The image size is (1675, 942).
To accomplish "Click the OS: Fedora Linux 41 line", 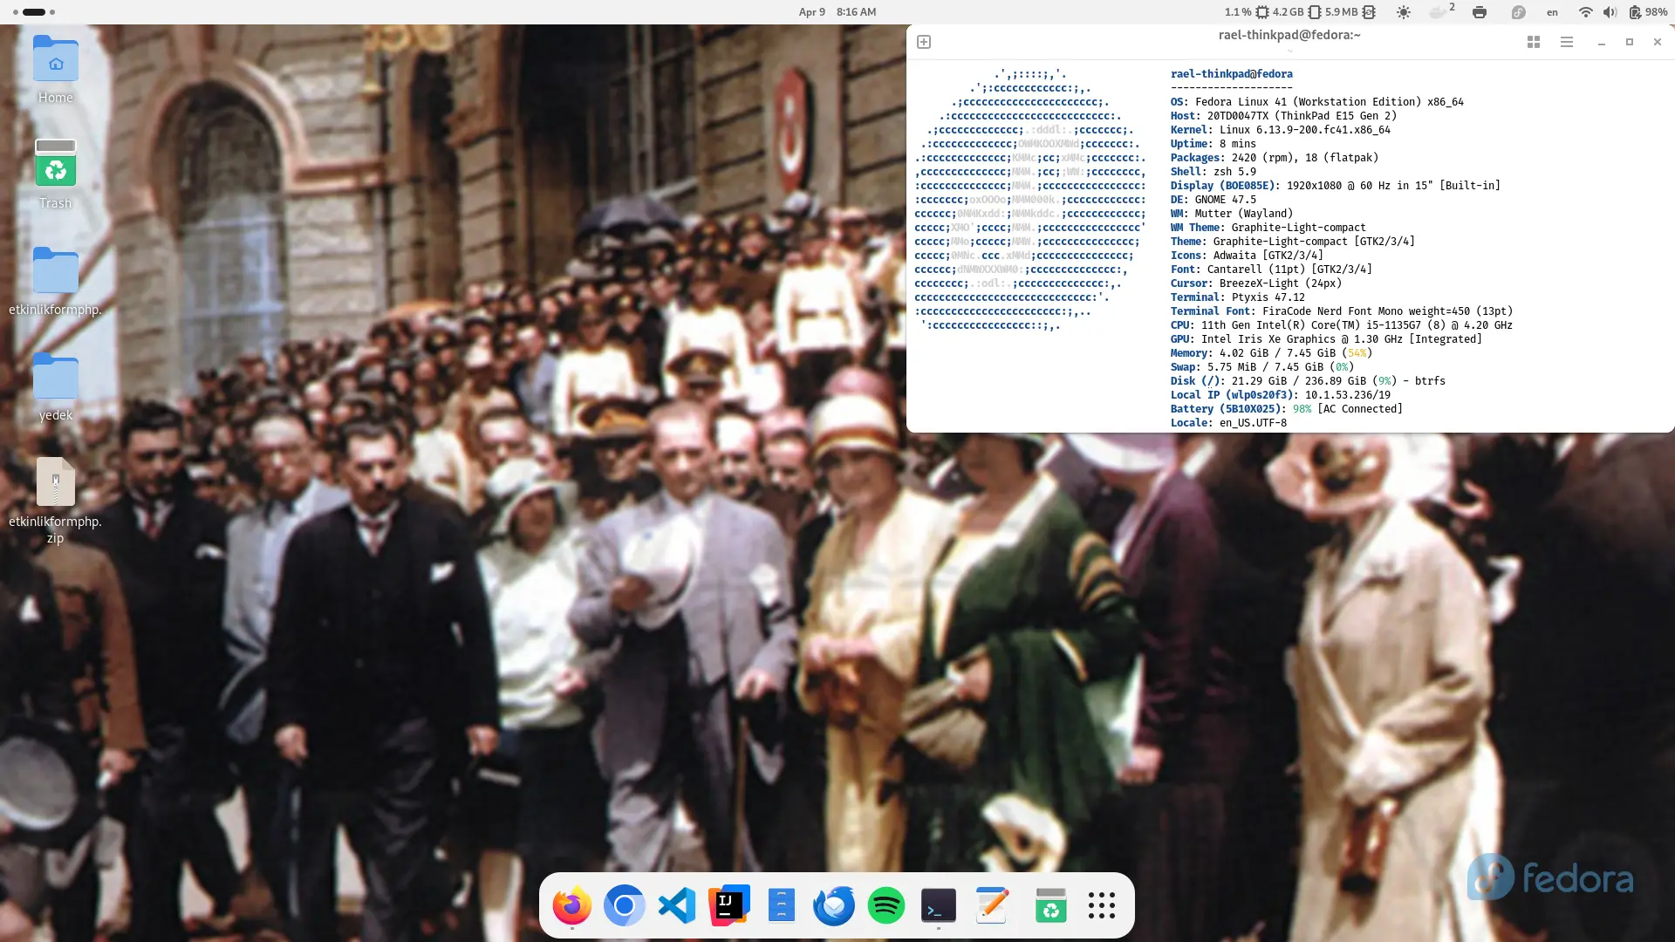I will click(1316, 102).
